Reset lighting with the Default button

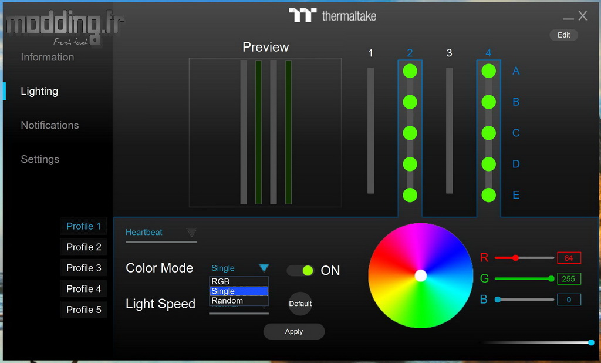point(300,304)
